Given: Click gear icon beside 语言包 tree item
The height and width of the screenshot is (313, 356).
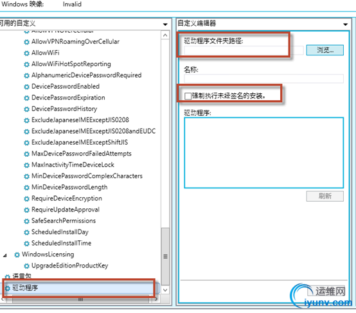Looking at the screenshot, I should pos(8,276).
